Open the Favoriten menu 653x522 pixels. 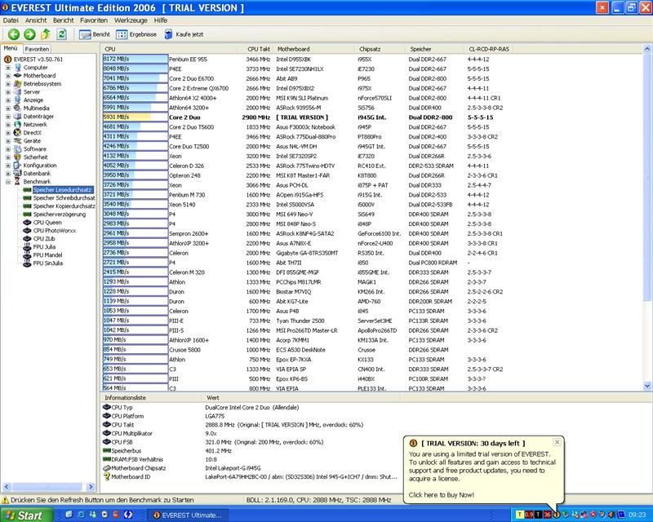pyautogui.click(x=94, y=20)
